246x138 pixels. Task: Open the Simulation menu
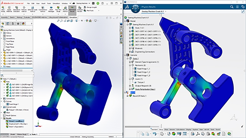(56, 3)
